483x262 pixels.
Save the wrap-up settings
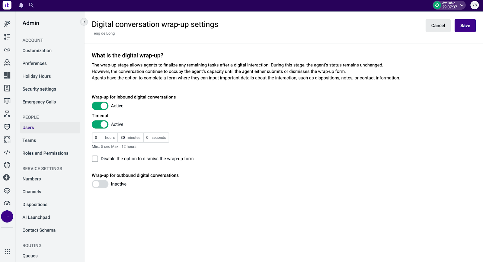(x=465, y=26)
